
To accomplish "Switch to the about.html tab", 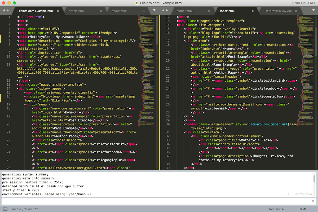I will [119, 11].
